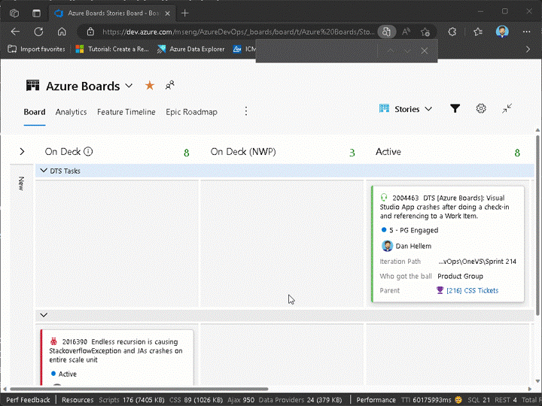Click the trophy icon beside CSS Tickets
Image resolution: width=542 pixels, height=406 pixels.
[440, 290]
